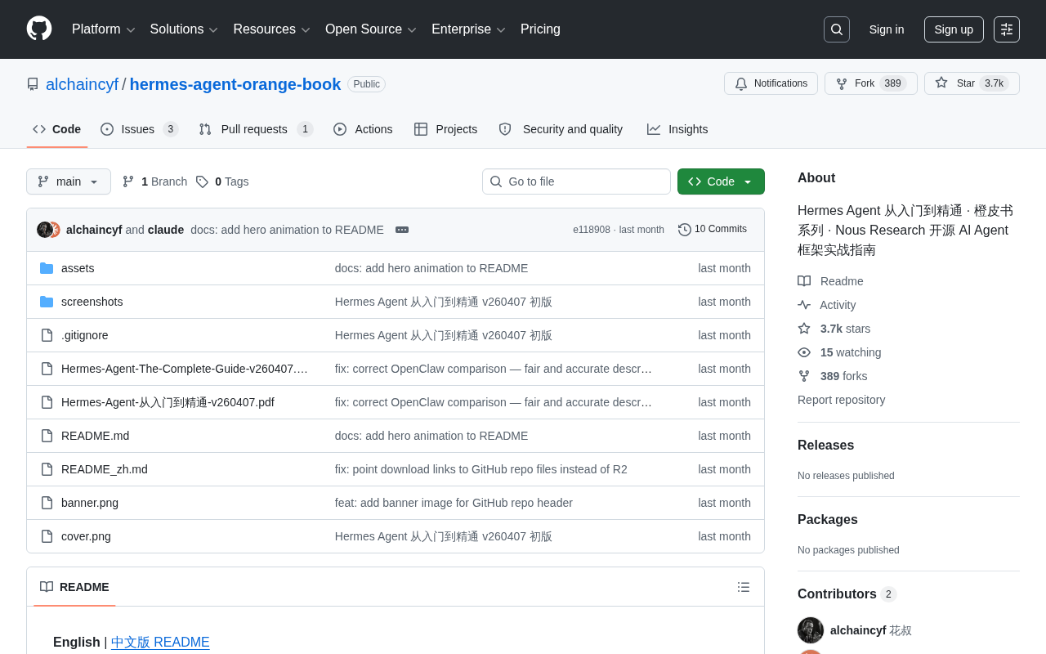Open the Packages heading link
Viewport: 1046px width, 654px height.
point(828,520)
